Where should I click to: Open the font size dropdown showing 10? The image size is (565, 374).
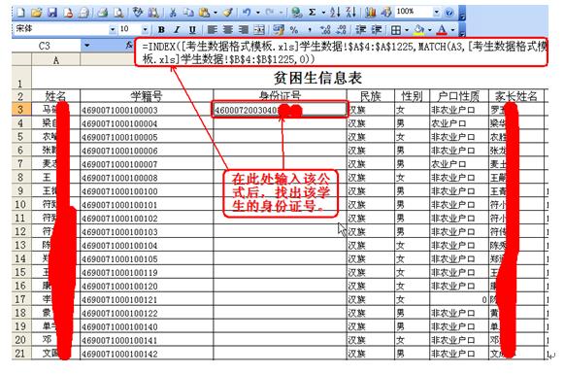pos(145,30)
